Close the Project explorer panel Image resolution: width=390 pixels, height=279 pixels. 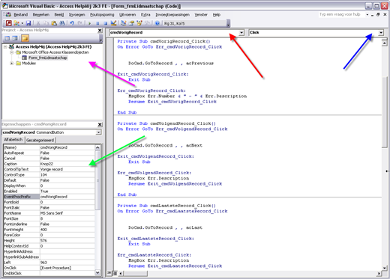[100, 30]
